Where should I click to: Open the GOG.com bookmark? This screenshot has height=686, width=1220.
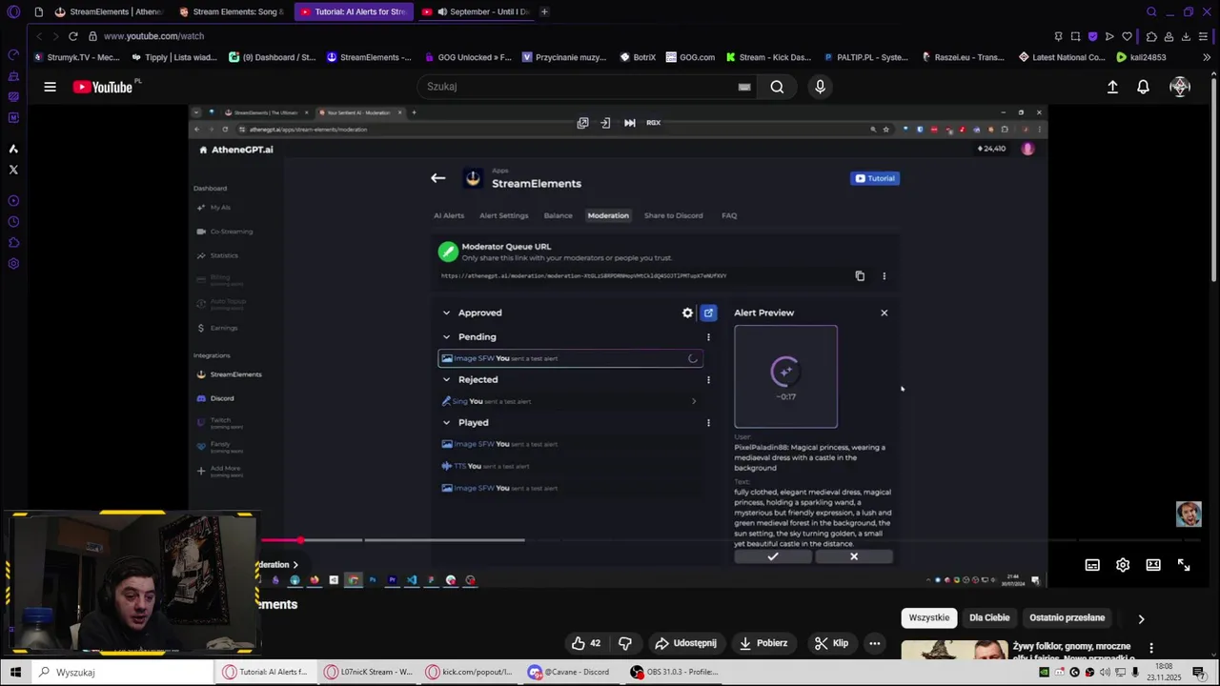(x=690, y=57)
